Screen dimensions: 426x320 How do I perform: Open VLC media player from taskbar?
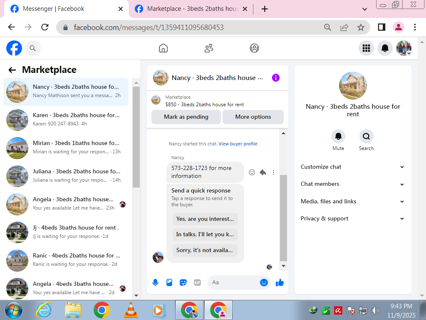(131, 310)
